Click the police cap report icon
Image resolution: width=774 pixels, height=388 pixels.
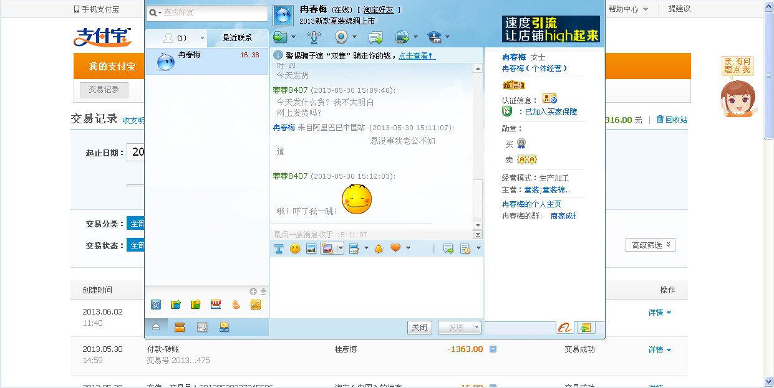(435, 37)
